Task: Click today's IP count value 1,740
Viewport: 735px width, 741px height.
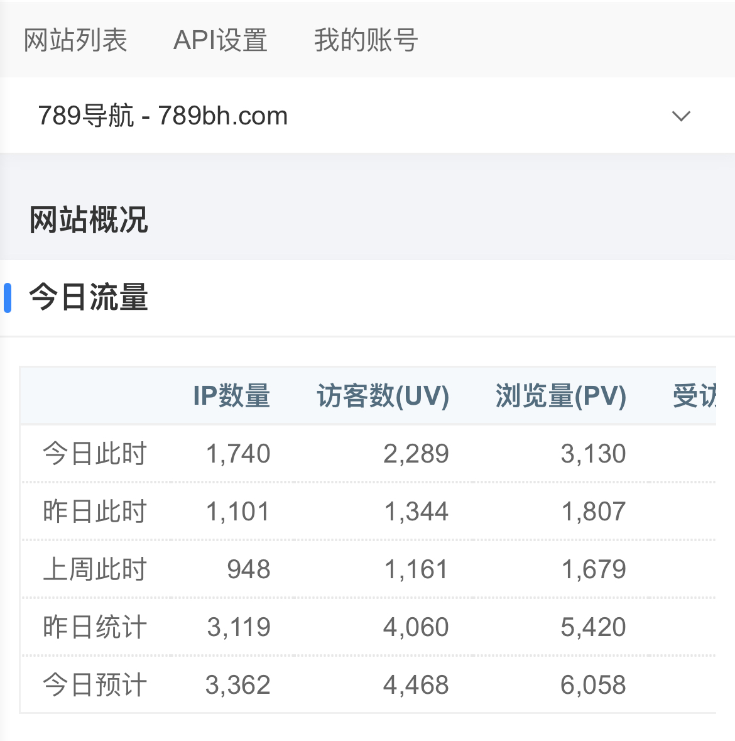Action: (x=238, y=454)
